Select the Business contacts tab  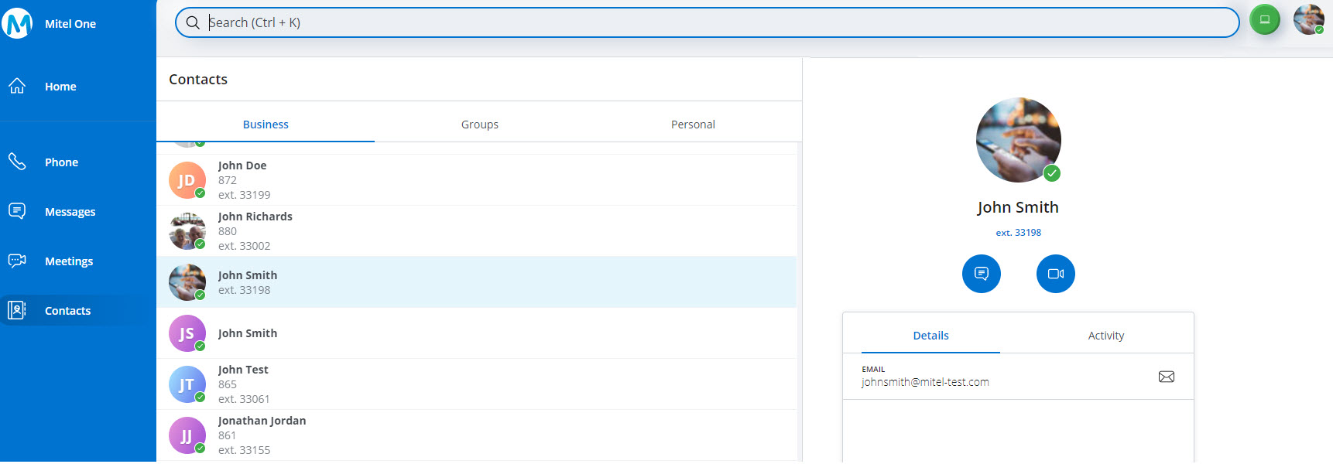point(266,125)
